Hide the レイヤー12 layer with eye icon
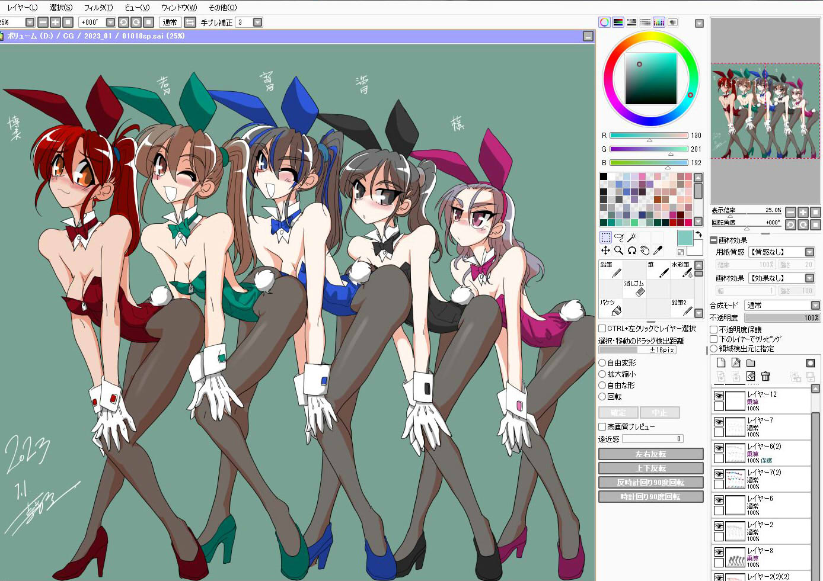Viewport: 823px width, 581px height. pos(719,396)
